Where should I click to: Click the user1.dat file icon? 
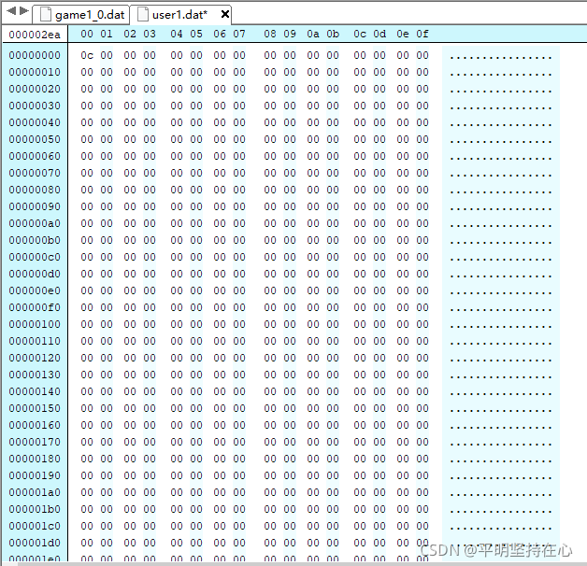143,15
